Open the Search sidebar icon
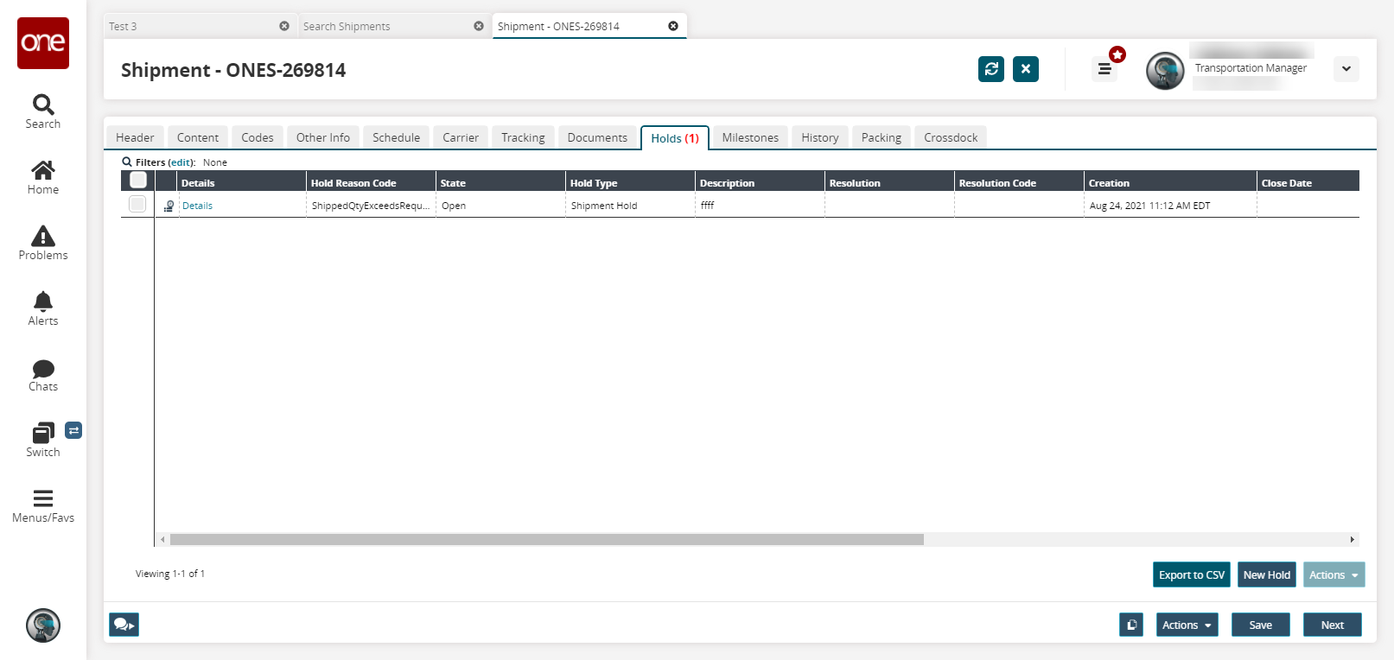The height and width of the screenshot is (660, 1394). (43, 111)
